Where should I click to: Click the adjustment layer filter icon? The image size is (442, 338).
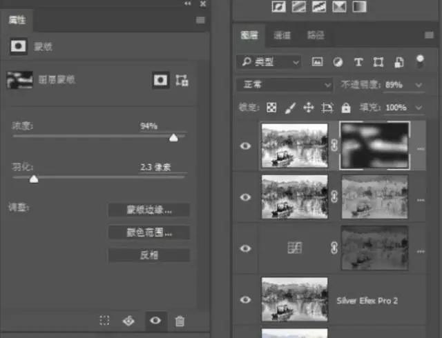click(x=338, y=62)
